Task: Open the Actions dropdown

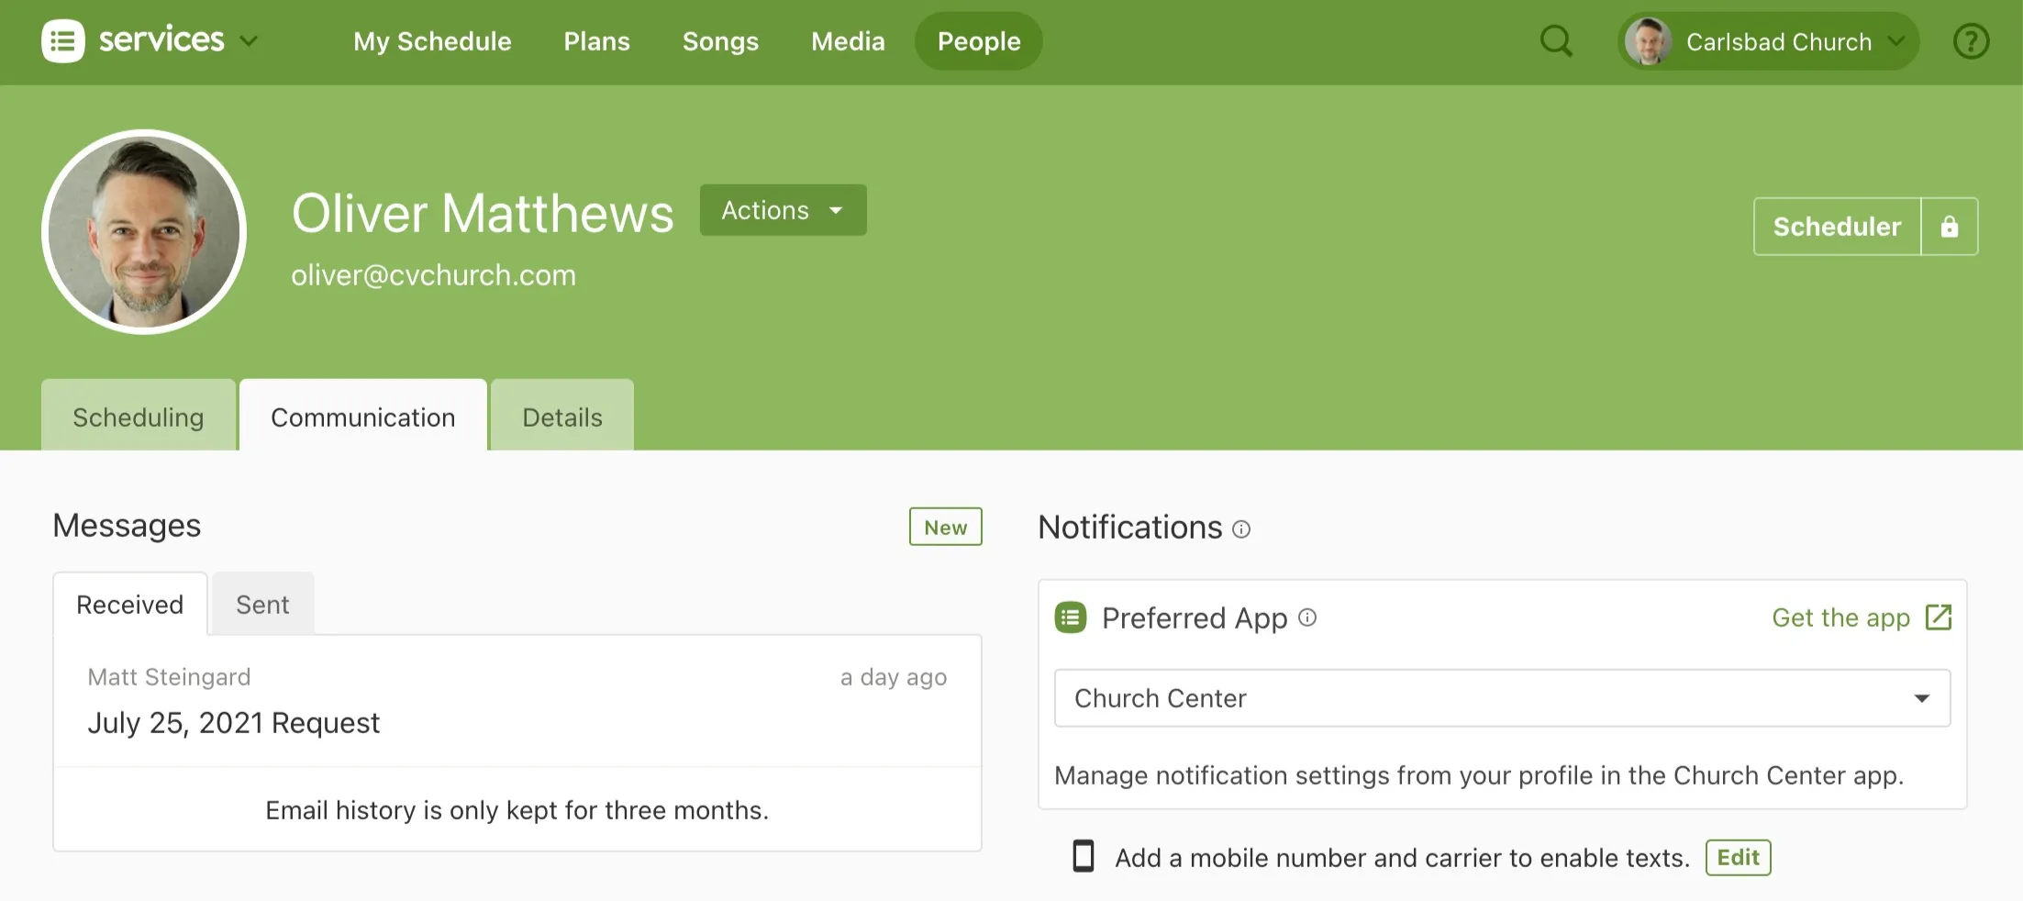Action: point(782,210)
